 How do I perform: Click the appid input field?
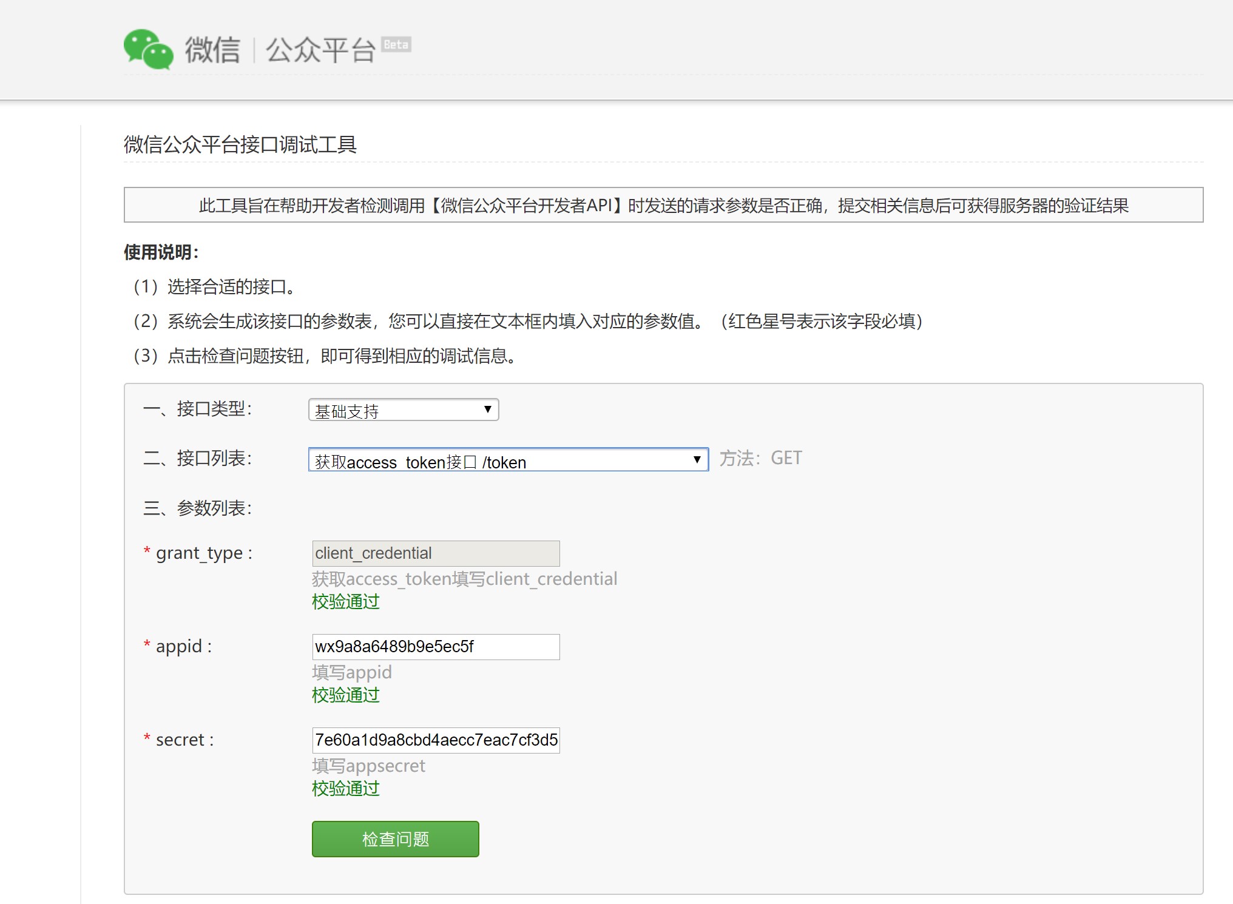[x=436, y=647]
